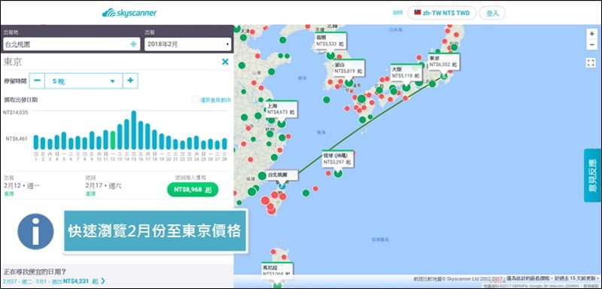Image resolution: width=602 pixels, height=289 pixels.
Task: Zoom out on the map
Action: click(591, 44)
